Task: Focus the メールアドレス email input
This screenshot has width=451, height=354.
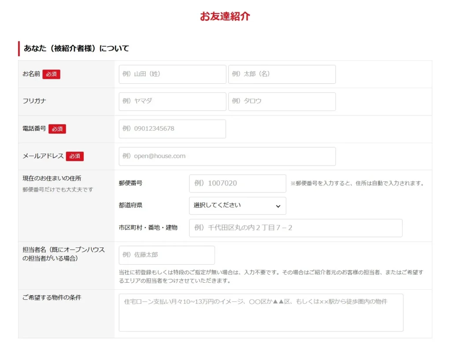Action: tap(227, 156)
